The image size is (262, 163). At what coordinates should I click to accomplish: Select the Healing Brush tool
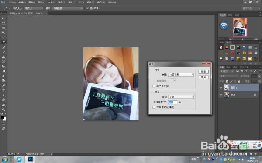(x=3, y=47)
